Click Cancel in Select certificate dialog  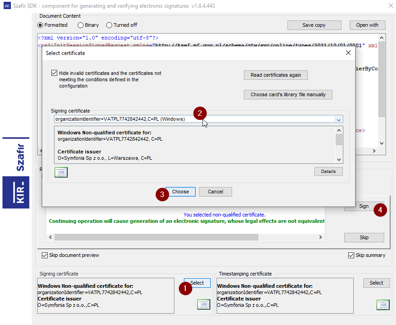[x=215, y=192]
